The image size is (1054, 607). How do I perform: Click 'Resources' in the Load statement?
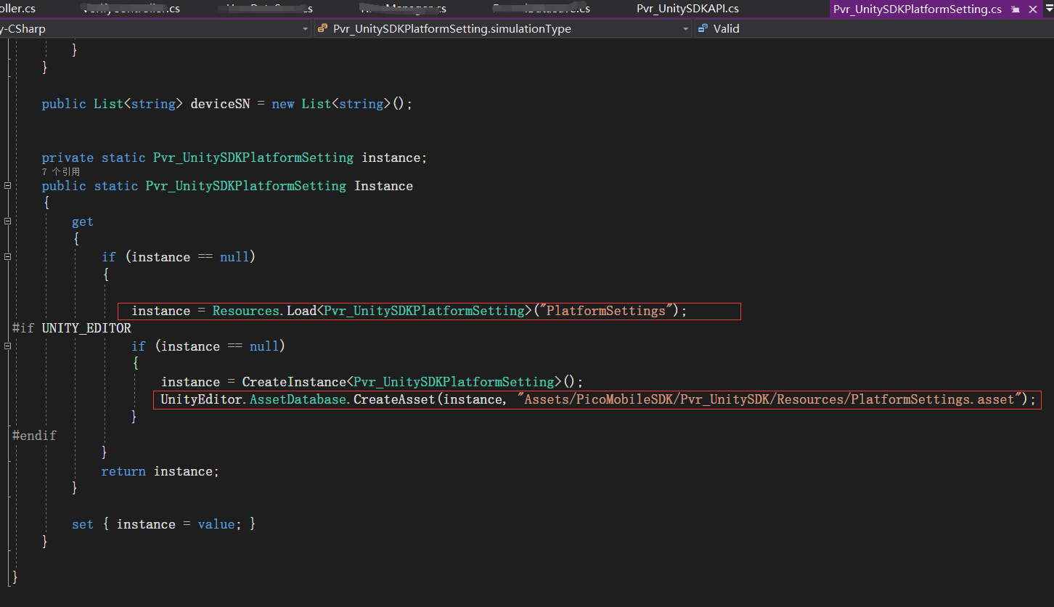[x=245, y=311]
